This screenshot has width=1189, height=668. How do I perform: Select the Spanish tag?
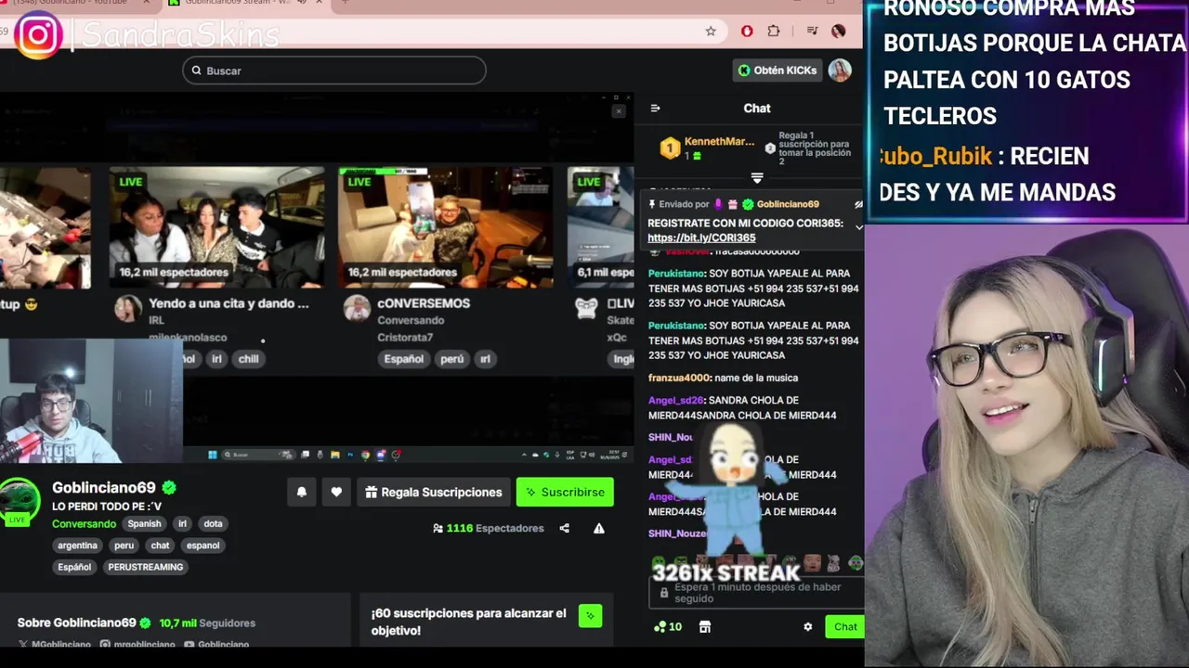(x=144, y=524)
